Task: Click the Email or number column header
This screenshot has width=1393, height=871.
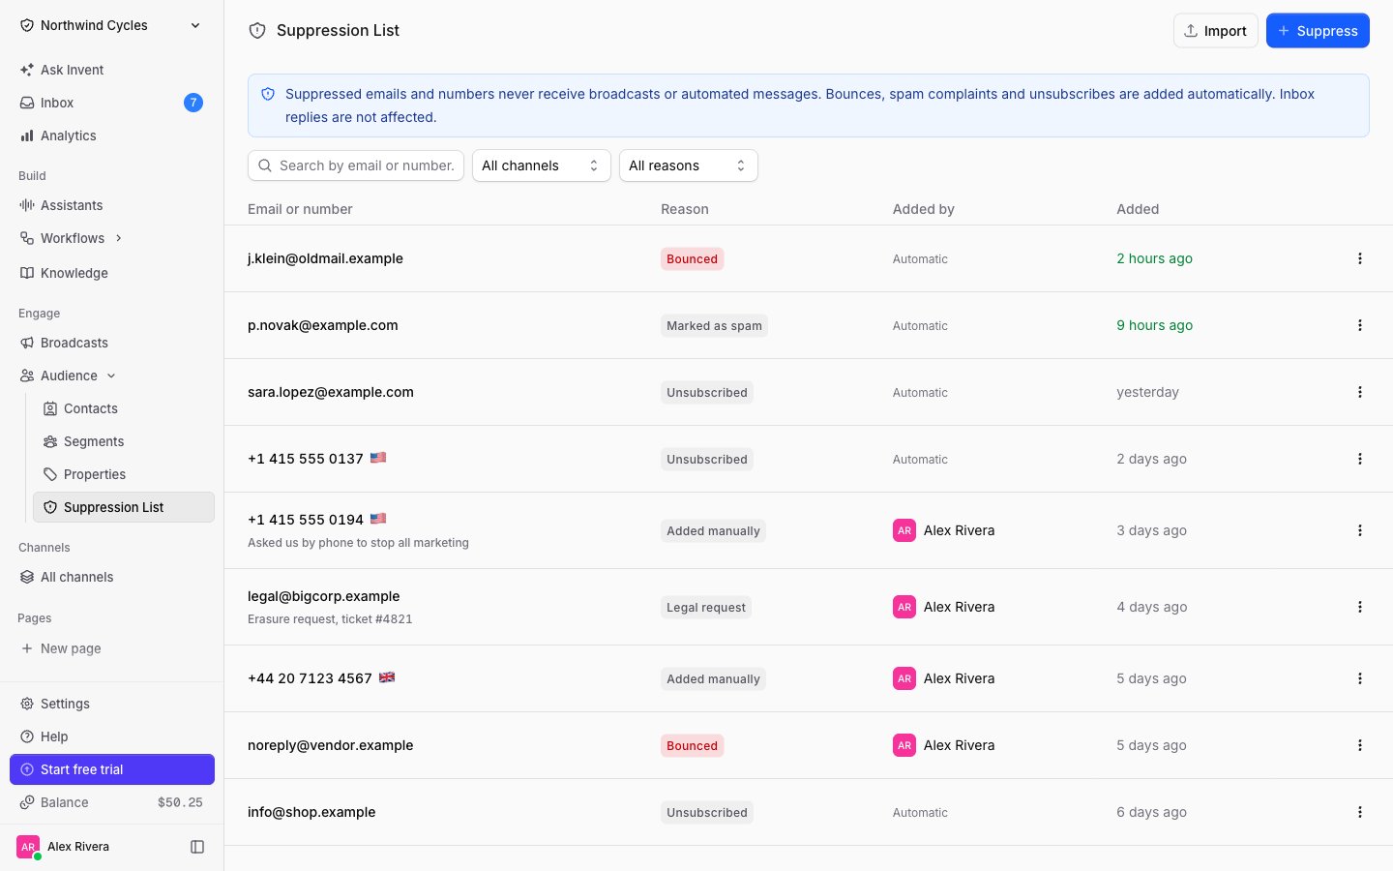Action: pos(300,209)
